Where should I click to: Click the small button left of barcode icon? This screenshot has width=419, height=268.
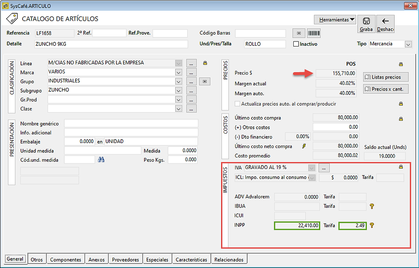pos(299,33)
